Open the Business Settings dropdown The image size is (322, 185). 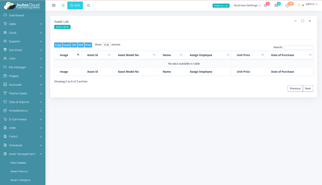(247, 6)
